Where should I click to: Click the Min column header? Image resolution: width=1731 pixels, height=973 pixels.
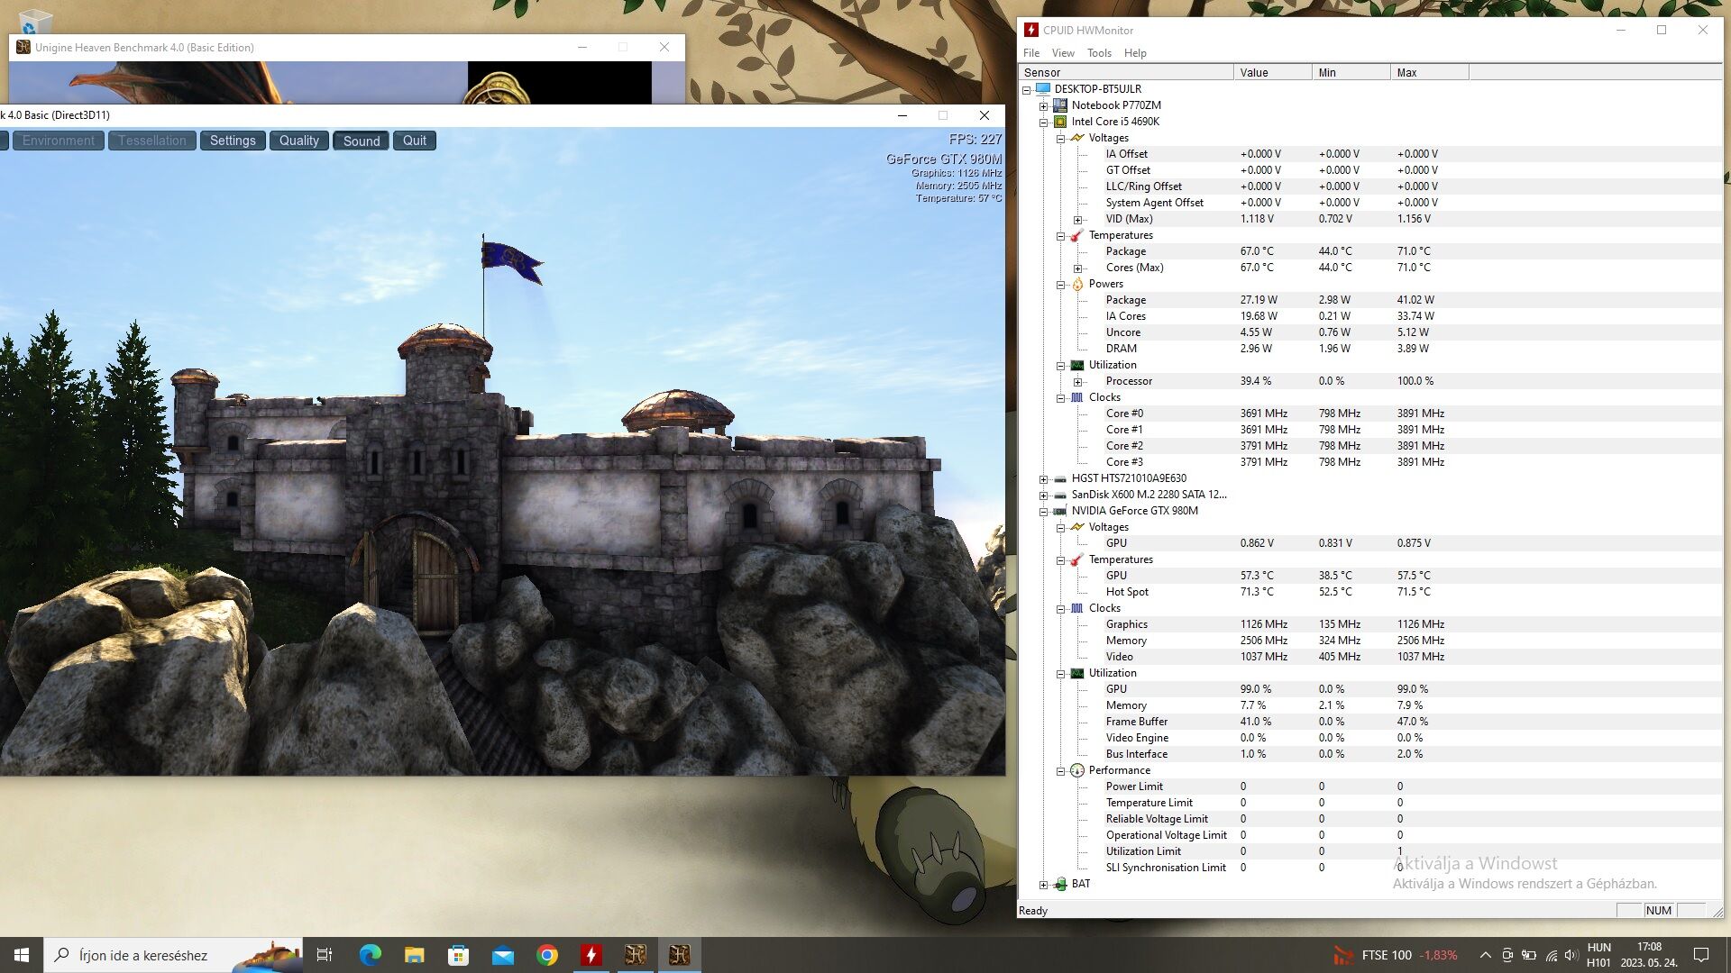click(x=1351, y=73)
